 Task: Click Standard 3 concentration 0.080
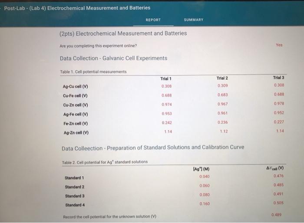[x=205, y=194]
